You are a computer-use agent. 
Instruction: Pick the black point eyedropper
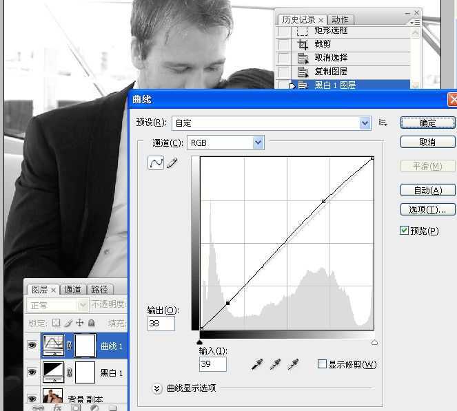[257, 364]
